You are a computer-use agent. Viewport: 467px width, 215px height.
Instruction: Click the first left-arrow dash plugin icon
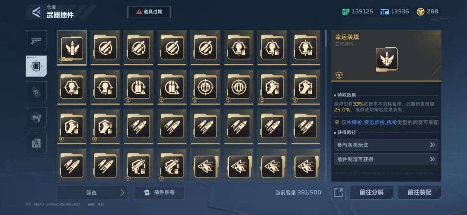[205, 166]
